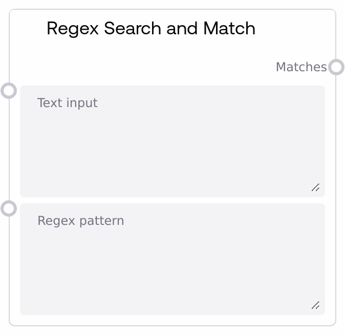Grab the Text input resize handle
Image resolution: width=345 pixels, height=335 pixels.
[x=315, y=187]
